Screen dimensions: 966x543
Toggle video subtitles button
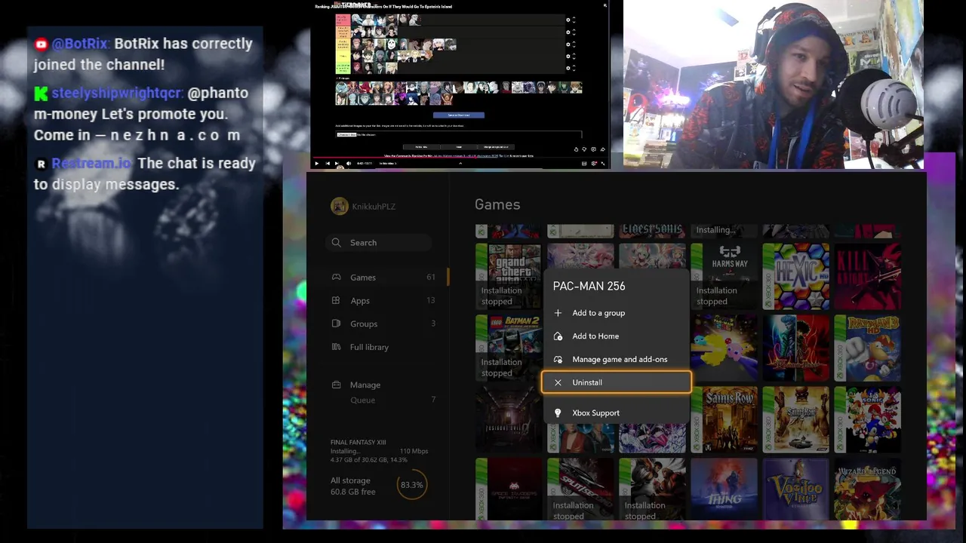tap(584, 164)
